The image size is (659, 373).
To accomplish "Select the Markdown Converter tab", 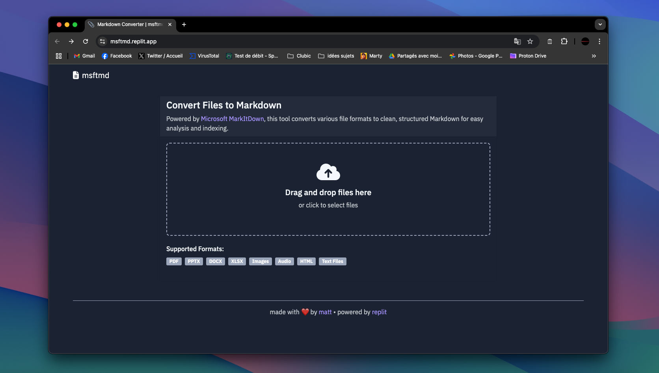I will coord(126,24).
